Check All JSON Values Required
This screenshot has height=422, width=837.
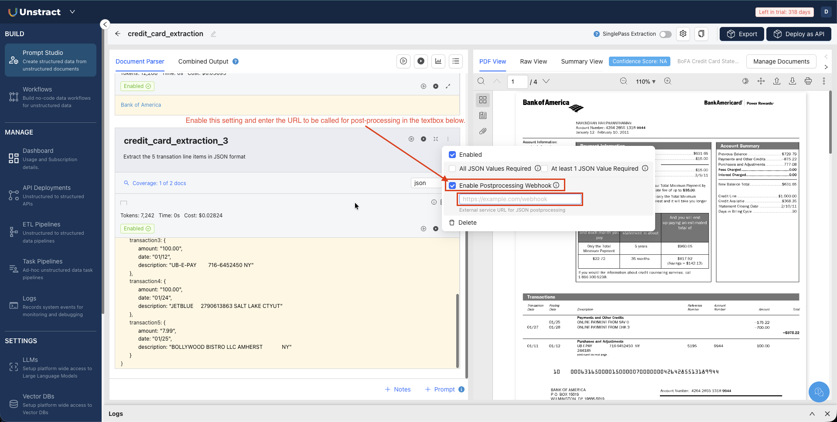[452, 169]
